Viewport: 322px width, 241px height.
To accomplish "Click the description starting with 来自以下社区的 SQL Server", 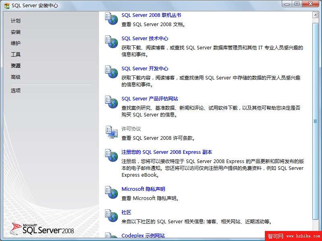I will (x=197, y=222).
